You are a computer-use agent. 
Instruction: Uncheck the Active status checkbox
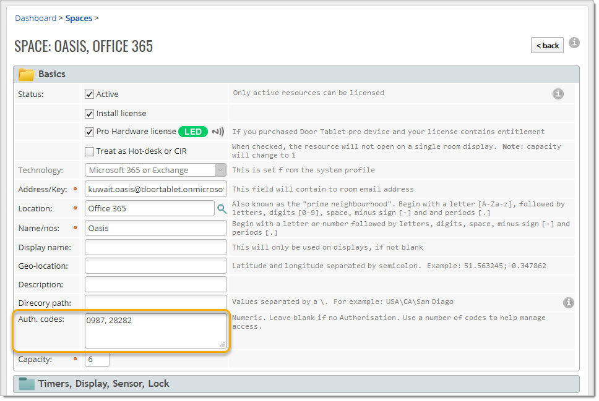point(89,95)
